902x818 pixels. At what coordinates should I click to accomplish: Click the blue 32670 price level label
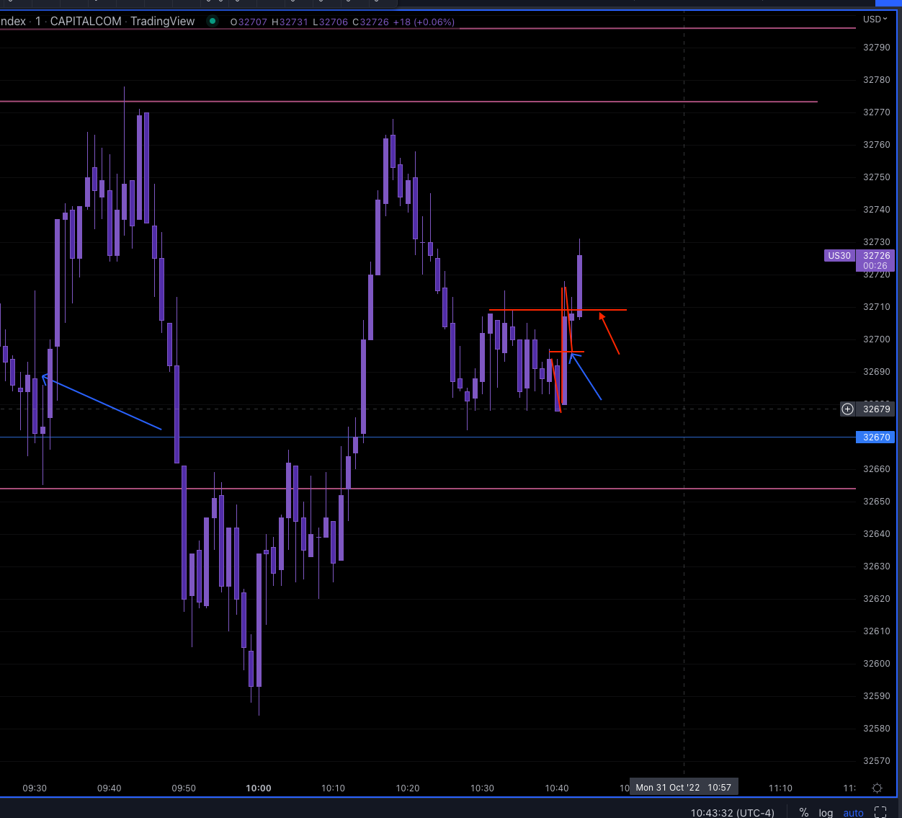click(x=875, y=437)
